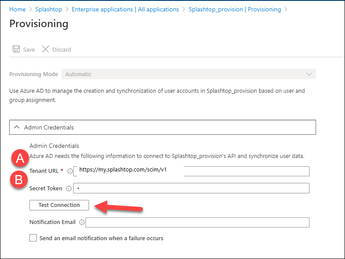Click the Save floppy disk icon
345x259 pixels.
(x=16, y=49)
